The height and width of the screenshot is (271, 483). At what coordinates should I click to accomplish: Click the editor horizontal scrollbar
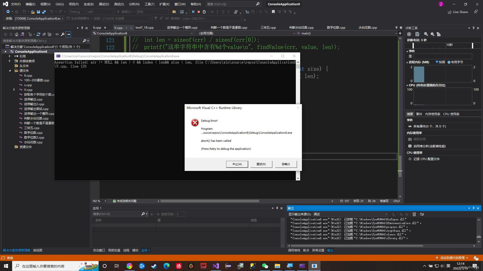click(x=210, y=201)
